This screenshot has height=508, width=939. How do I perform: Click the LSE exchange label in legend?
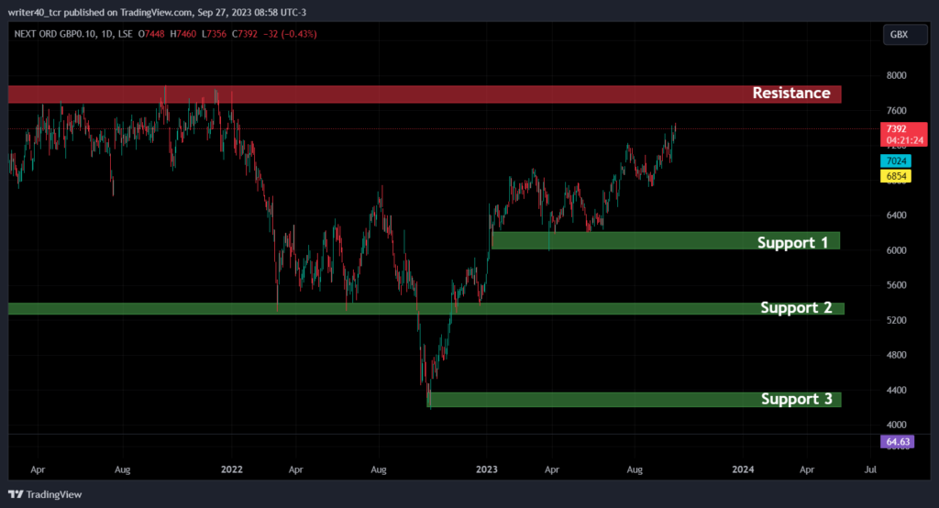pyautogui.click(x=125, y=34)
